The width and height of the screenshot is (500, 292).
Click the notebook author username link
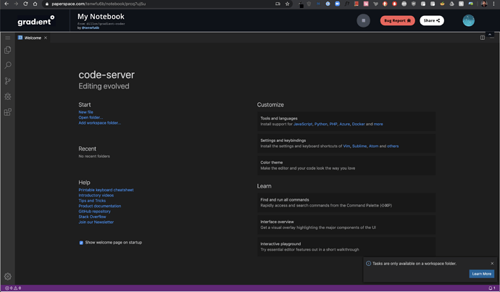click(91, 28)
